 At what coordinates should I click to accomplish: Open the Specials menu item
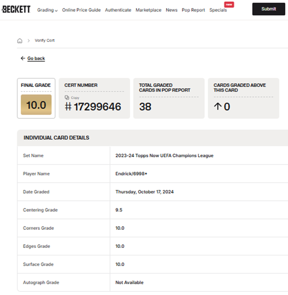[218, 10]
